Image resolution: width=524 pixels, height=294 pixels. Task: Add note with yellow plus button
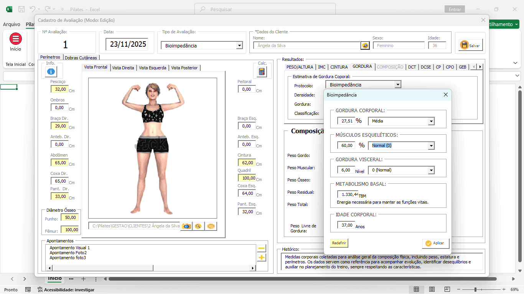pyautogui.click(x=262, y=258)
